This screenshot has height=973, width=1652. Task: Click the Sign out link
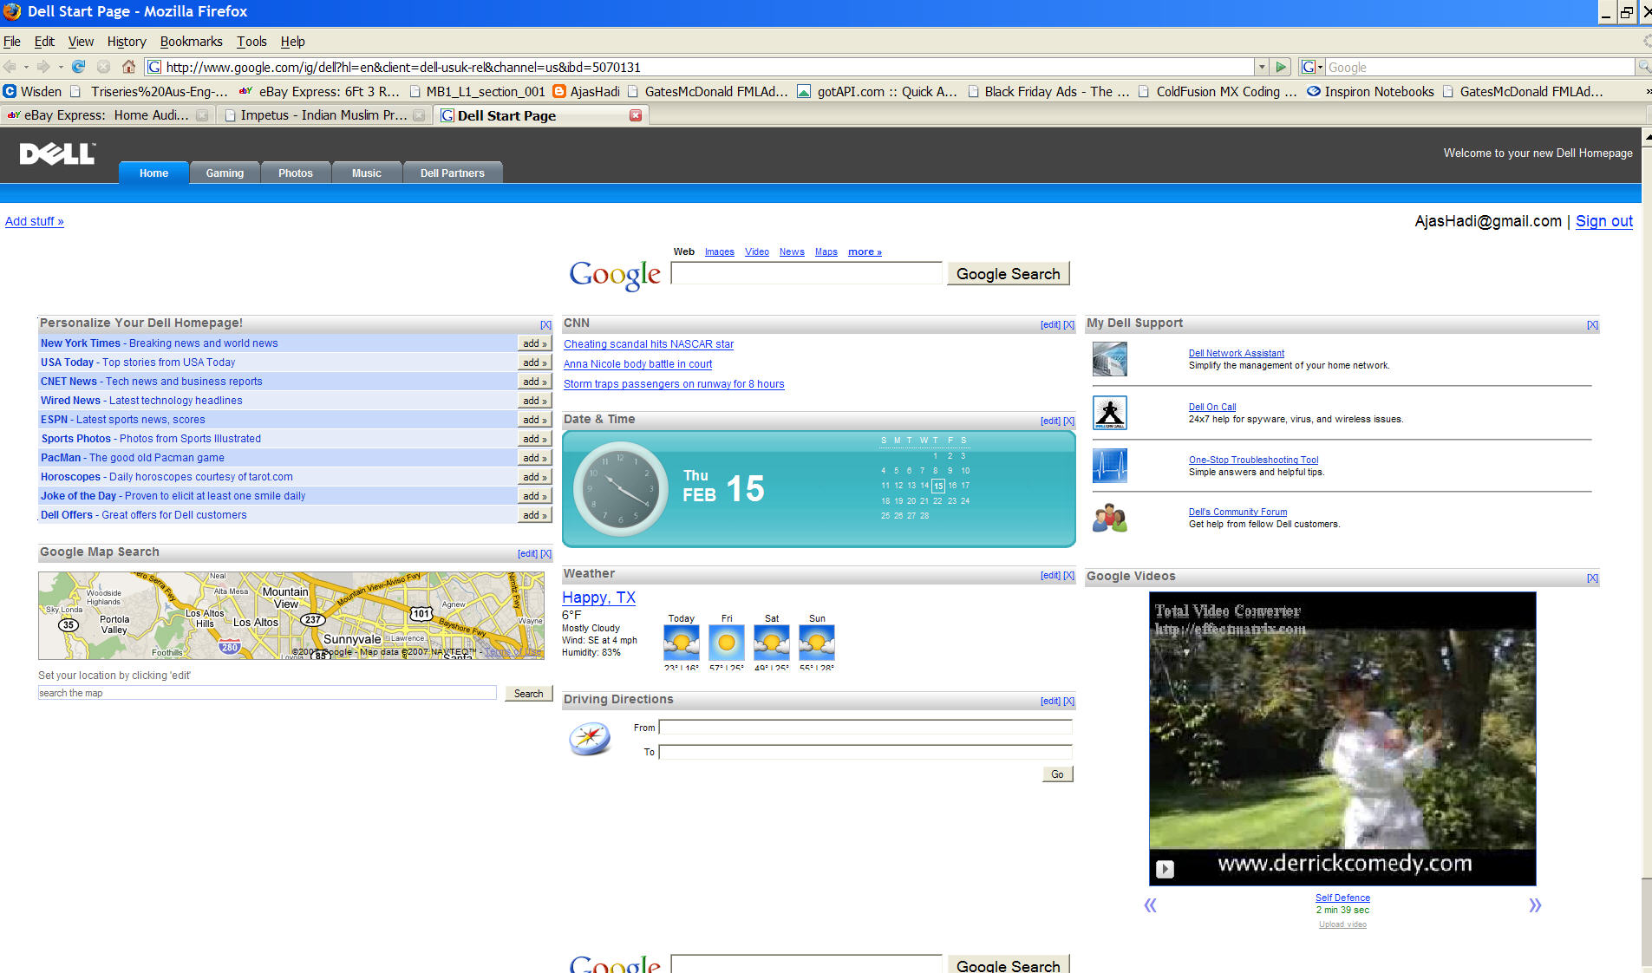pyautogui.click(x=1603, y=221)
